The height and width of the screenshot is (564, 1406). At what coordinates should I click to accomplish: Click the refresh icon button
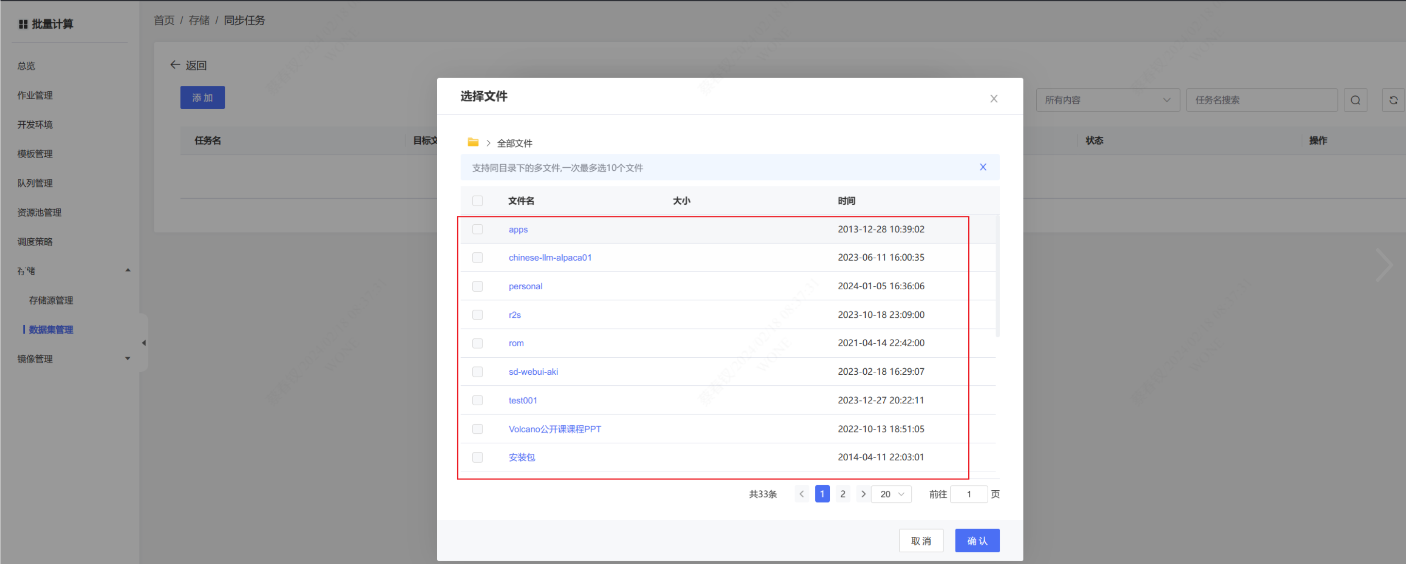(1393, 100)
